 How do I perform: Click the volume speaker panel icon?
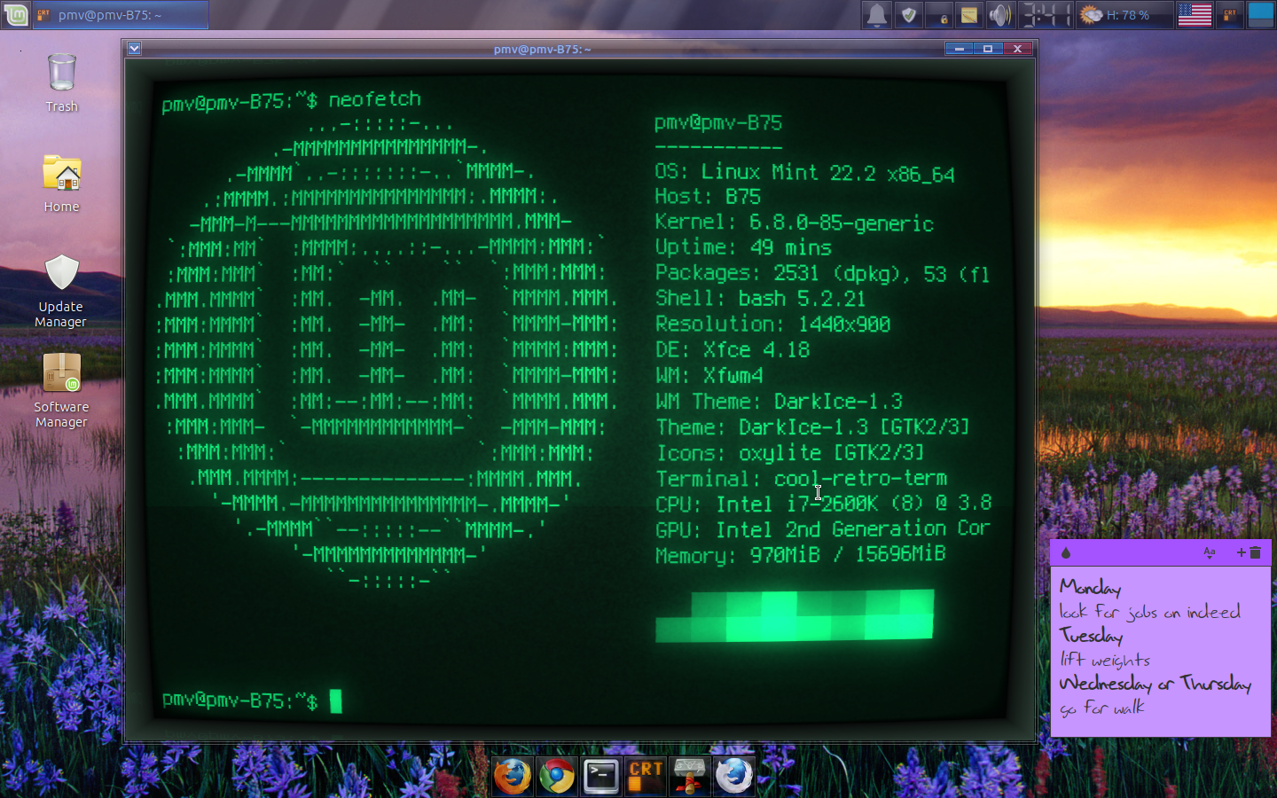point(999,15)
